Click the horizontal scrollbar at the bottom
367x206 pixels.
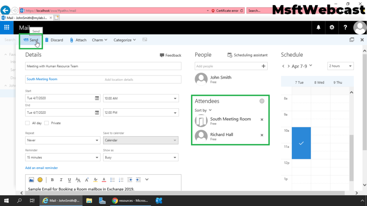[184, 193]
